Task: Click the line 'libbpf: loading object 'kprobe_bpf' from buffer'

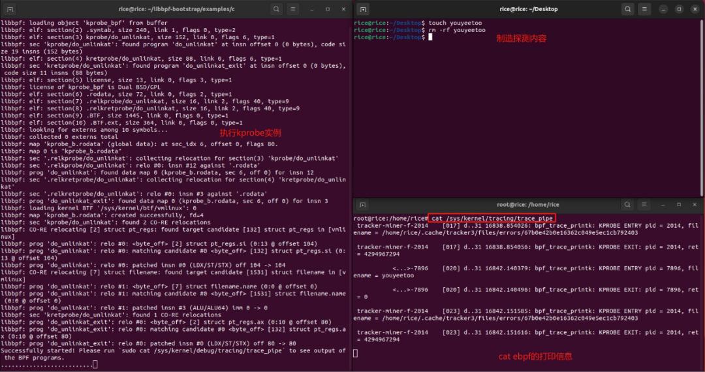Action: pos(84,23)
